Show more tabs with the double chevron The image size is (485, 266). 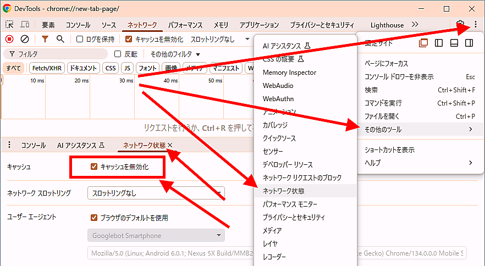[x=415, y=25]
